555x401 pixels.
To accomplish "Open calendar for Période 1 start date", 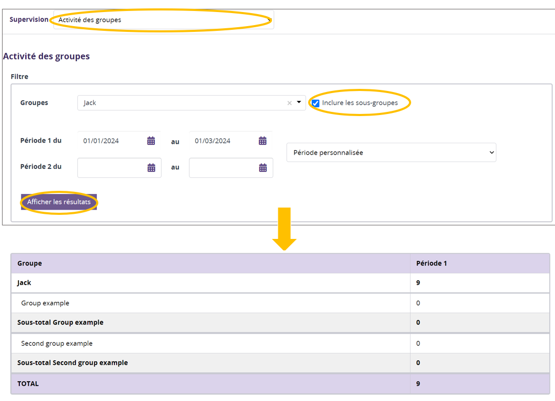I will [x=151, y=141].
